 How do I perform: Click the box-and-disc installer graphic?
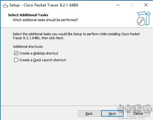(x=143, y=18)
